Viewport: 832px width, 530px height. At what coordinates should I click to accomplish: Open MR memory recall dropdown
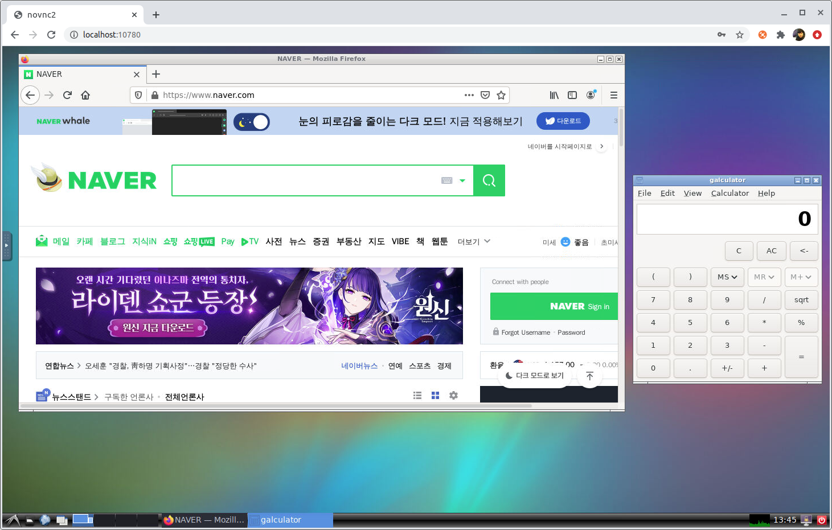click(764, 277)
